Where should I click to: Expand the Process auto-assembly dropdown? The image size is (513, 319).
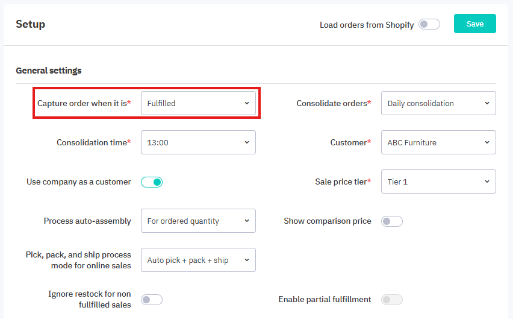[198, 221]
